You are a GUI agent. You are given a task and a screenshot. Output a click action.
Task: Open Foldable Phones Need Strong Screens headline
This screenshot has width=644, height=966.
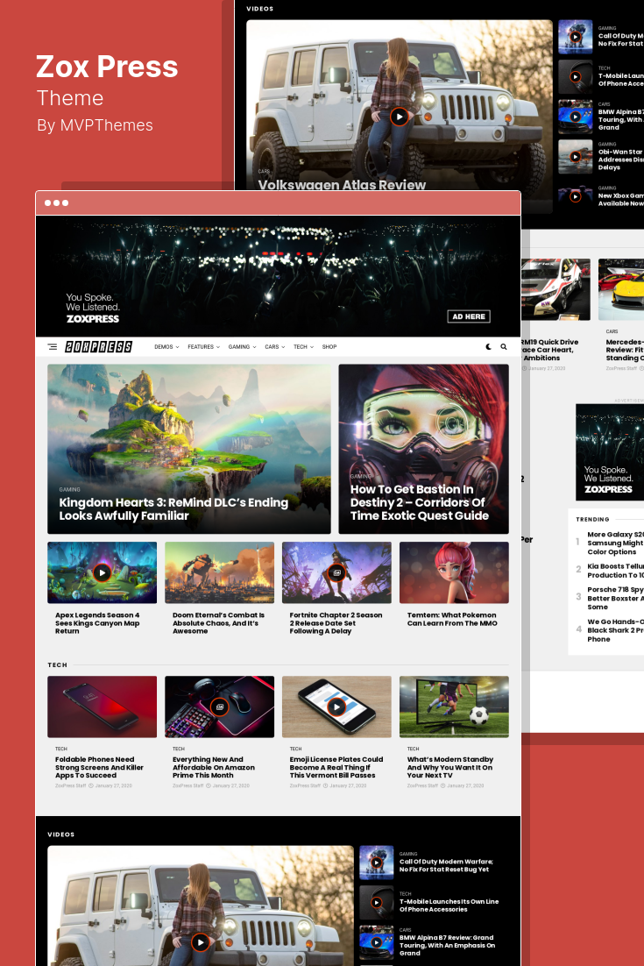coord(99,768)
